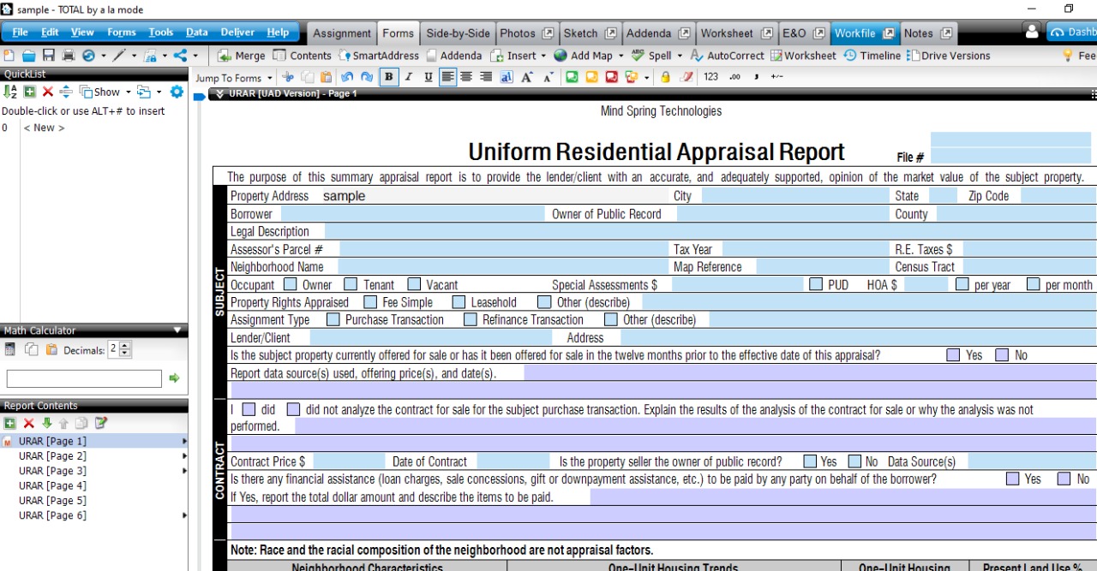Delete the QuickList entry with the red X

pos(48,92)
